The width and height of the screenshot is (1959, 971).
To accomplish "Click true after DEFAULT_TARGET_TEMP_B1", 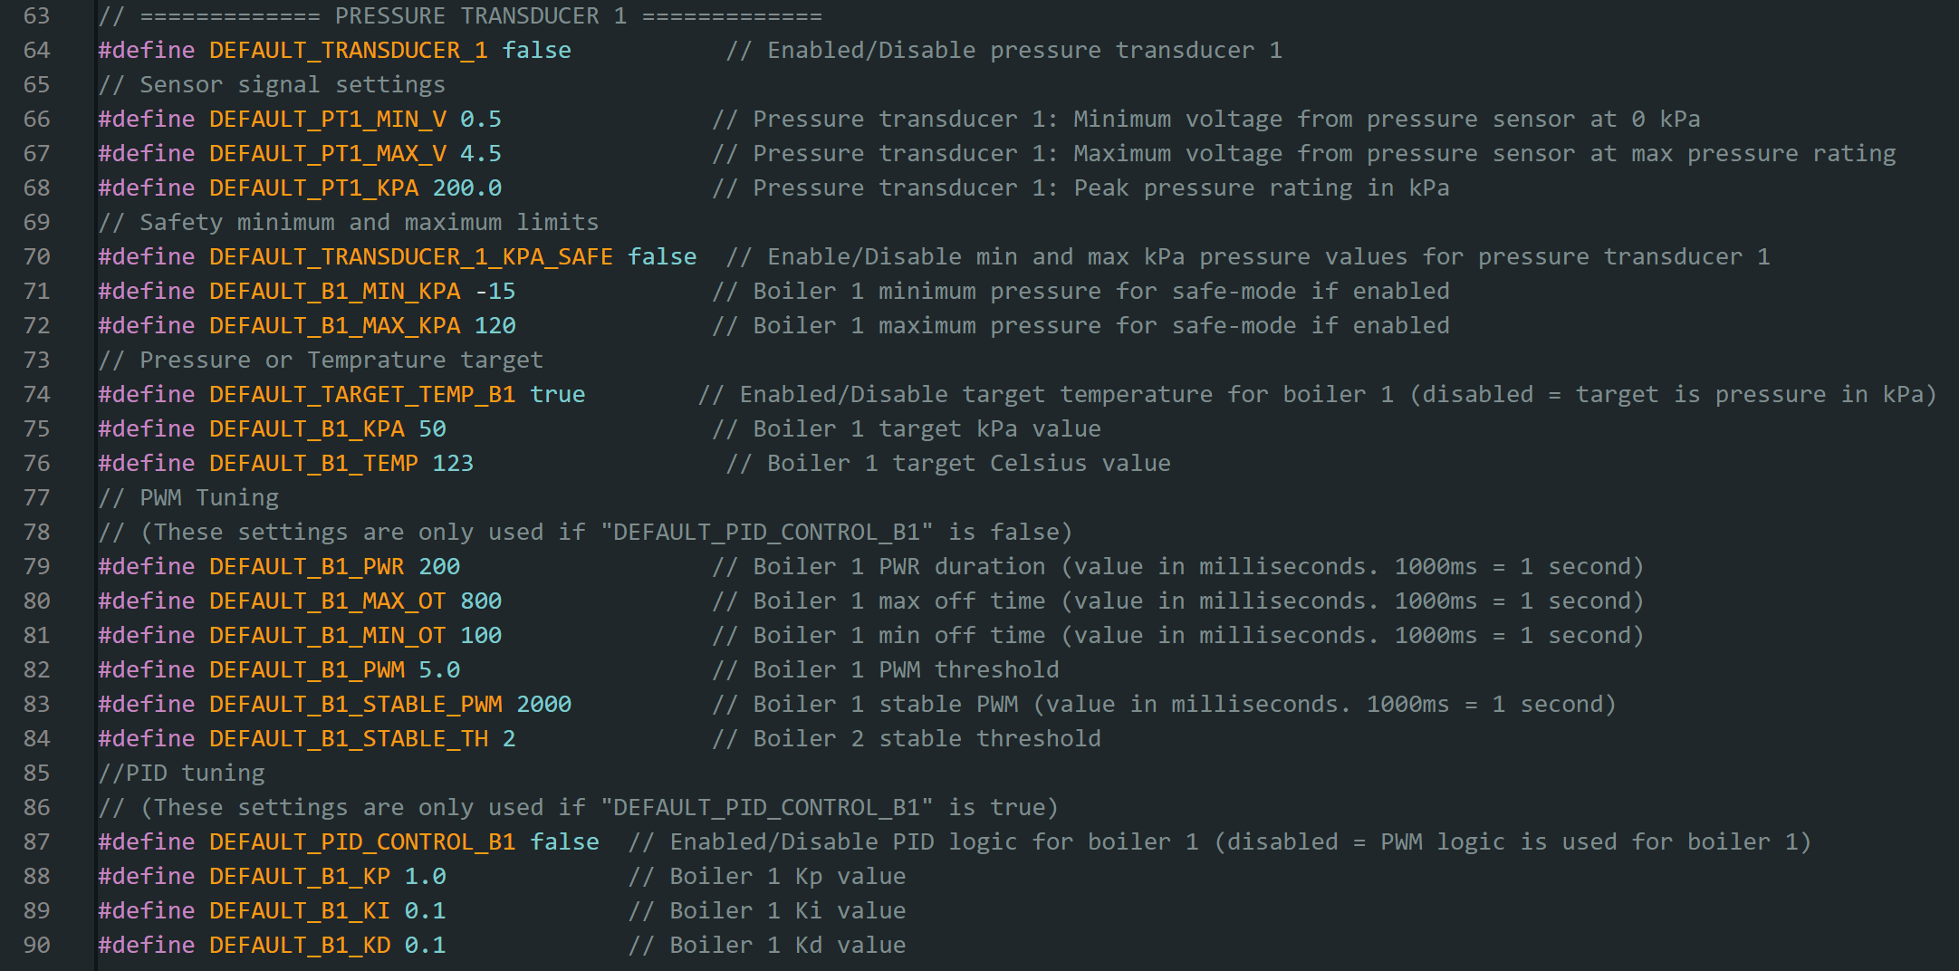I will tap(558, 394).
